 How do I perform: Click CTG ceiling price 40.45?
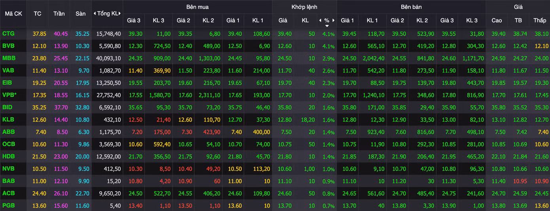61,34
